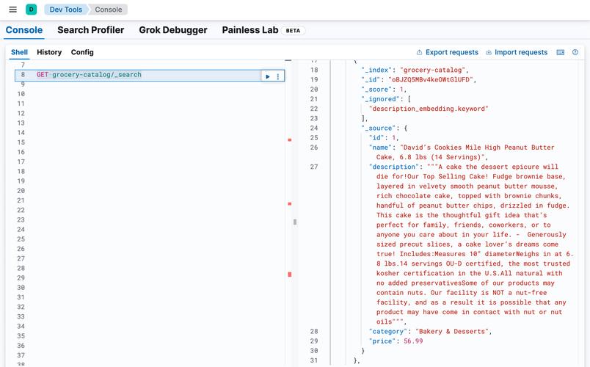Click the "category" line in response output
The width and height of the screenshot is (590, 367).
coord(429,332)
